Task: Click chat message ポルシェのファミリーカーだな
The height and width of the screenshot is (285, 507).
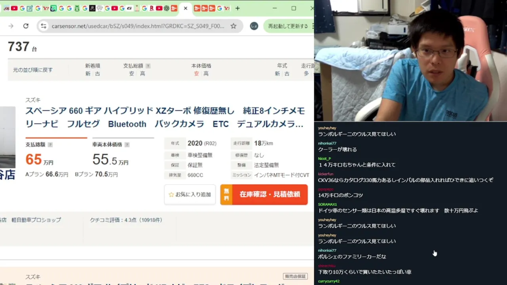Action: (x=352, y=256)
